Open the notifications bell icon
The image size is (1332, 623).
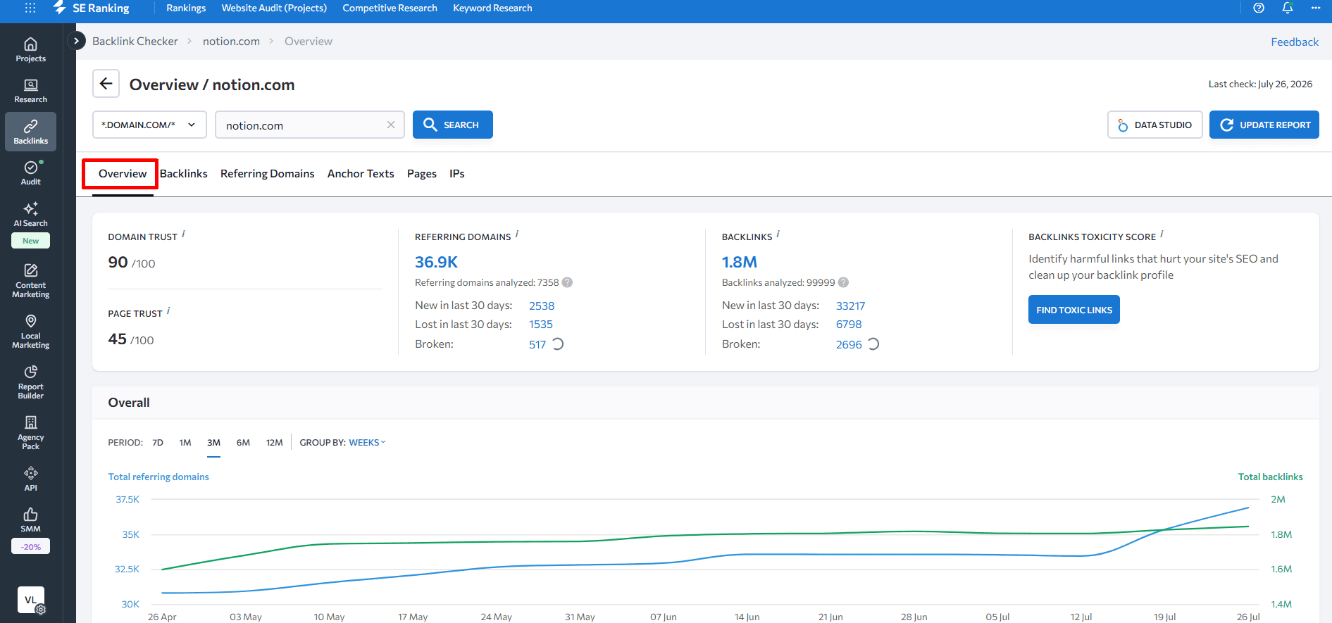[x=1288, y=8]
